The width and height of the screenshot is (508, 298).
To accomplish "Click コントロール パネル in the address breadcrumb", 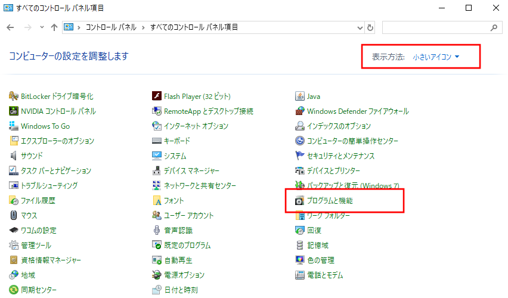I will coord(111,27).
